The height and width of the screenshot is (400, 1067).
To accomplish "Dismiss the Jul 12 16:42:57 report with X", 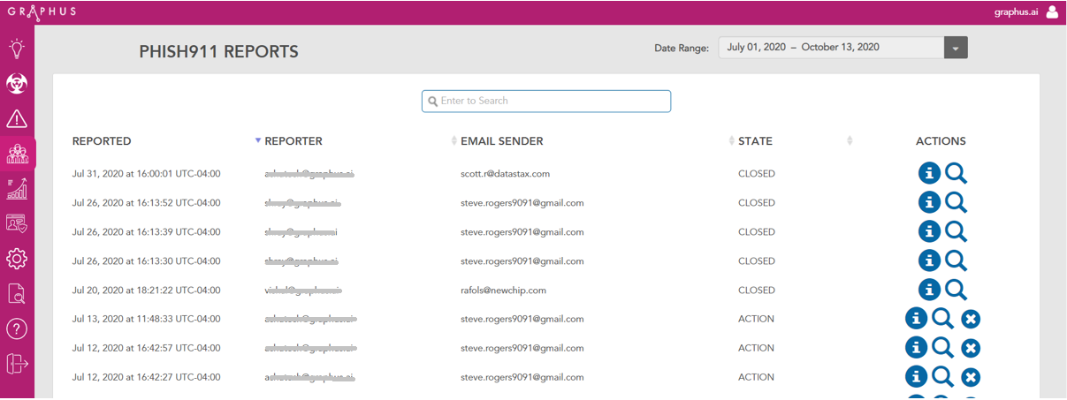I will click(971, 349).
